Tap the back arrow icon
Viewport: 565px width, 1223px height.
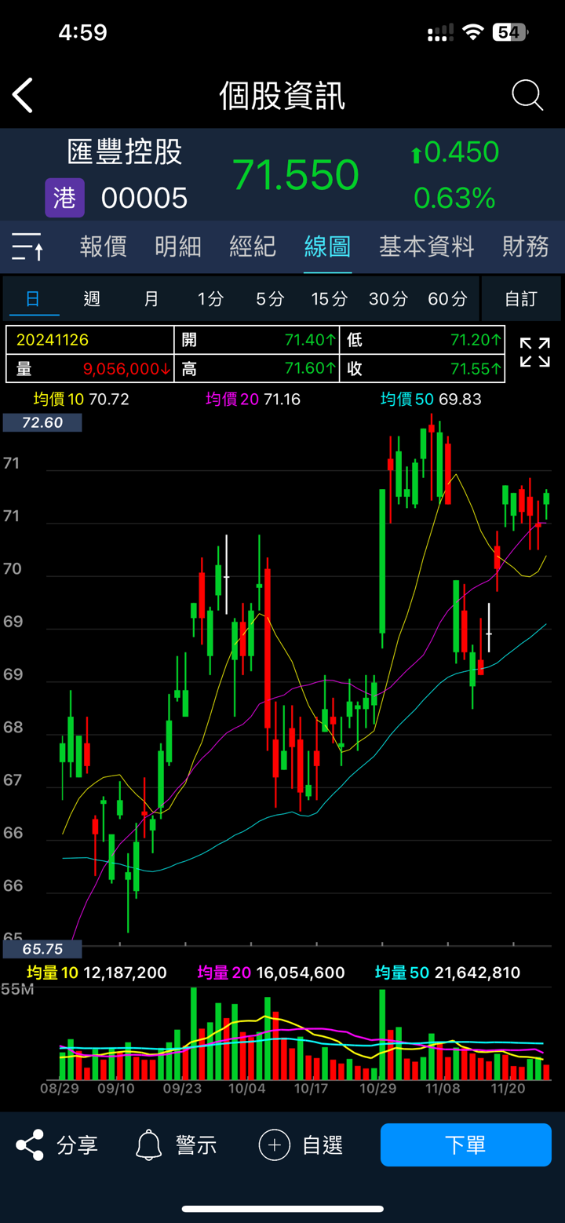point(24,96)
